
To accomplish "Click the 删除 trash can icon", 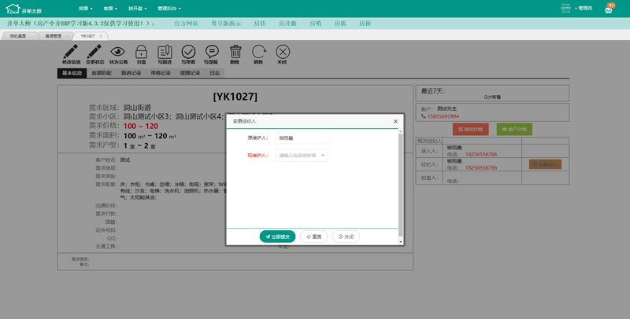I will tap(235, 52).
